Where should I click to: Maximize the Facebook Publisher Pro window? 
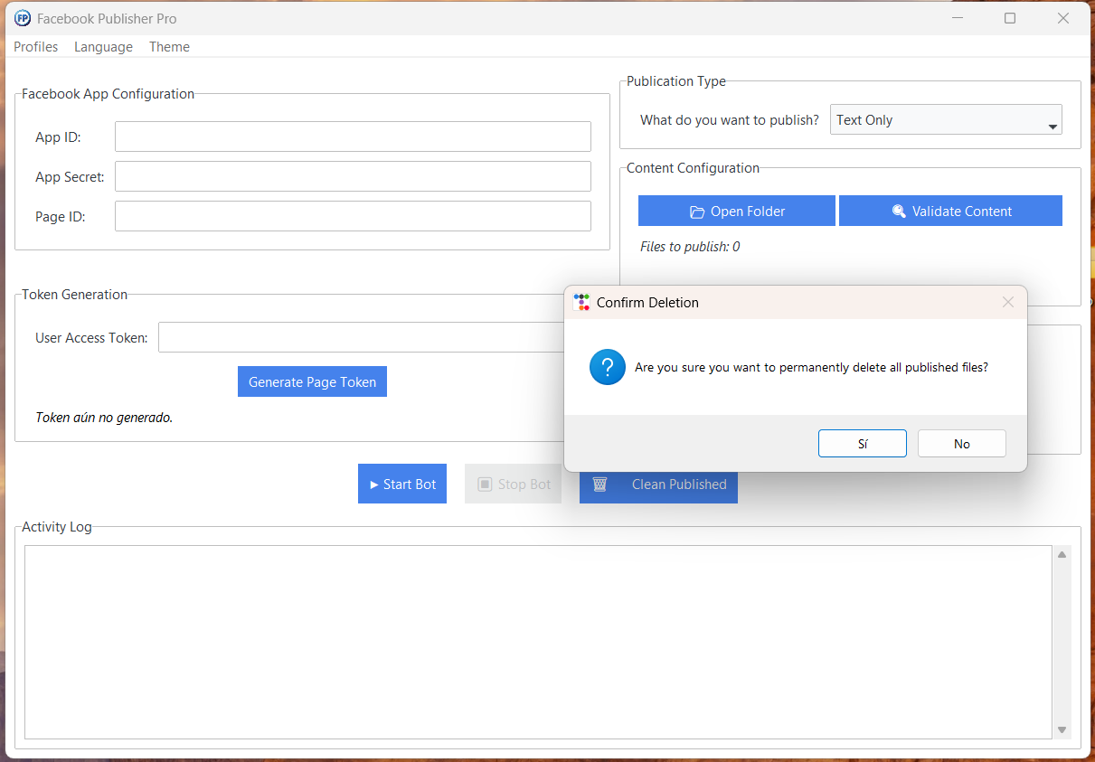point(1010,18)
